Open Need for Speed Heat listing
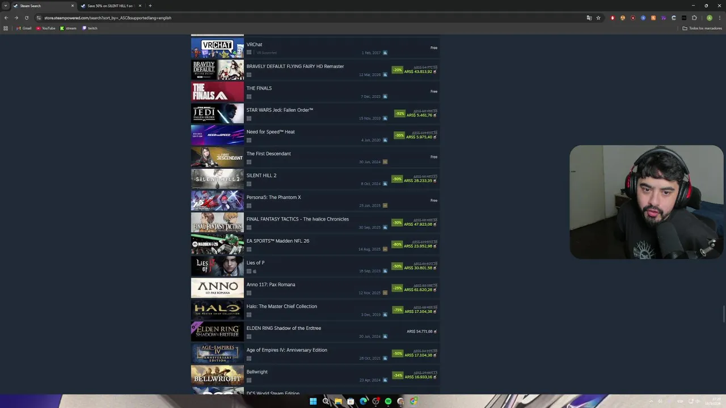The width and height of the screenshot is (726, 408). pyautogui.click(x=315, y=135)
